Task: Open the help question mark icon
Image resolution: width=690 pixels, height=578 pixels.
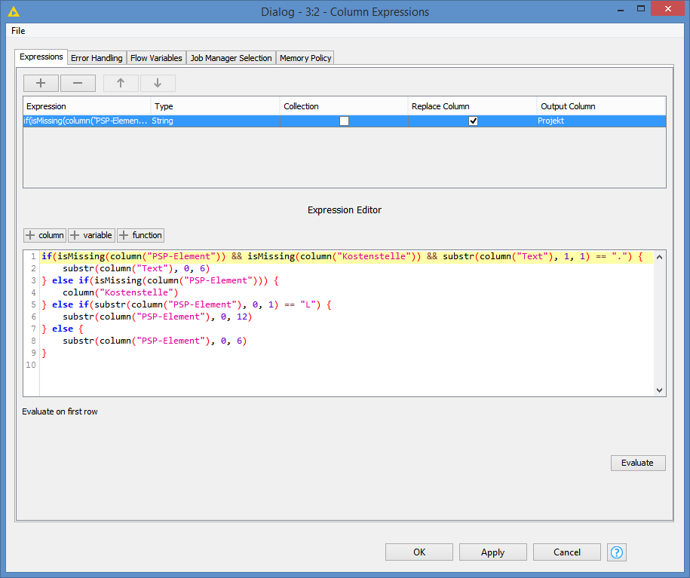Action: click(x=617, y=552)
